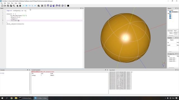The width and height of the screenshot is (179, 100).
Task: Click the Fit view arrows icon
Action: click(x=42, y=6)
